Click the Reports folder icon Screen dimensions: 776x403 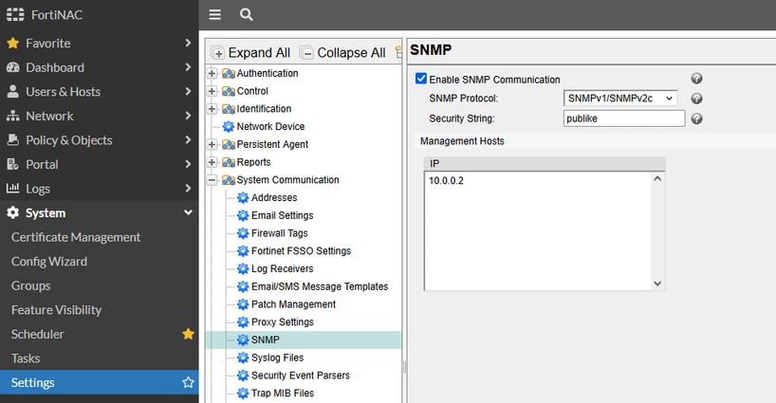228,162
